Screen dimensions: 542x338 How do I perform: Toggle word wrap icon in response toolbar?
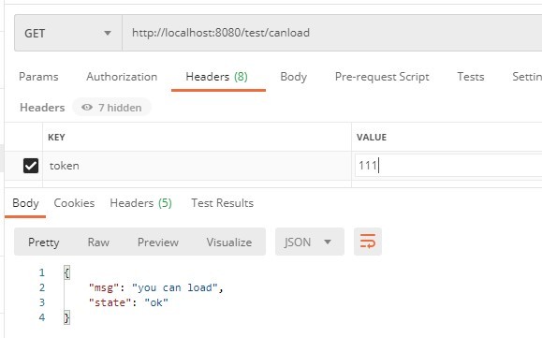368,242
